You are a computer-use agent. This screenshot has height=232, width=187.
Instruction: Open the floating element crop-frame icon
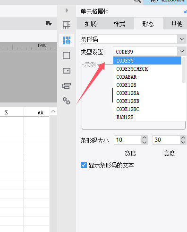[x=67, y=56]
